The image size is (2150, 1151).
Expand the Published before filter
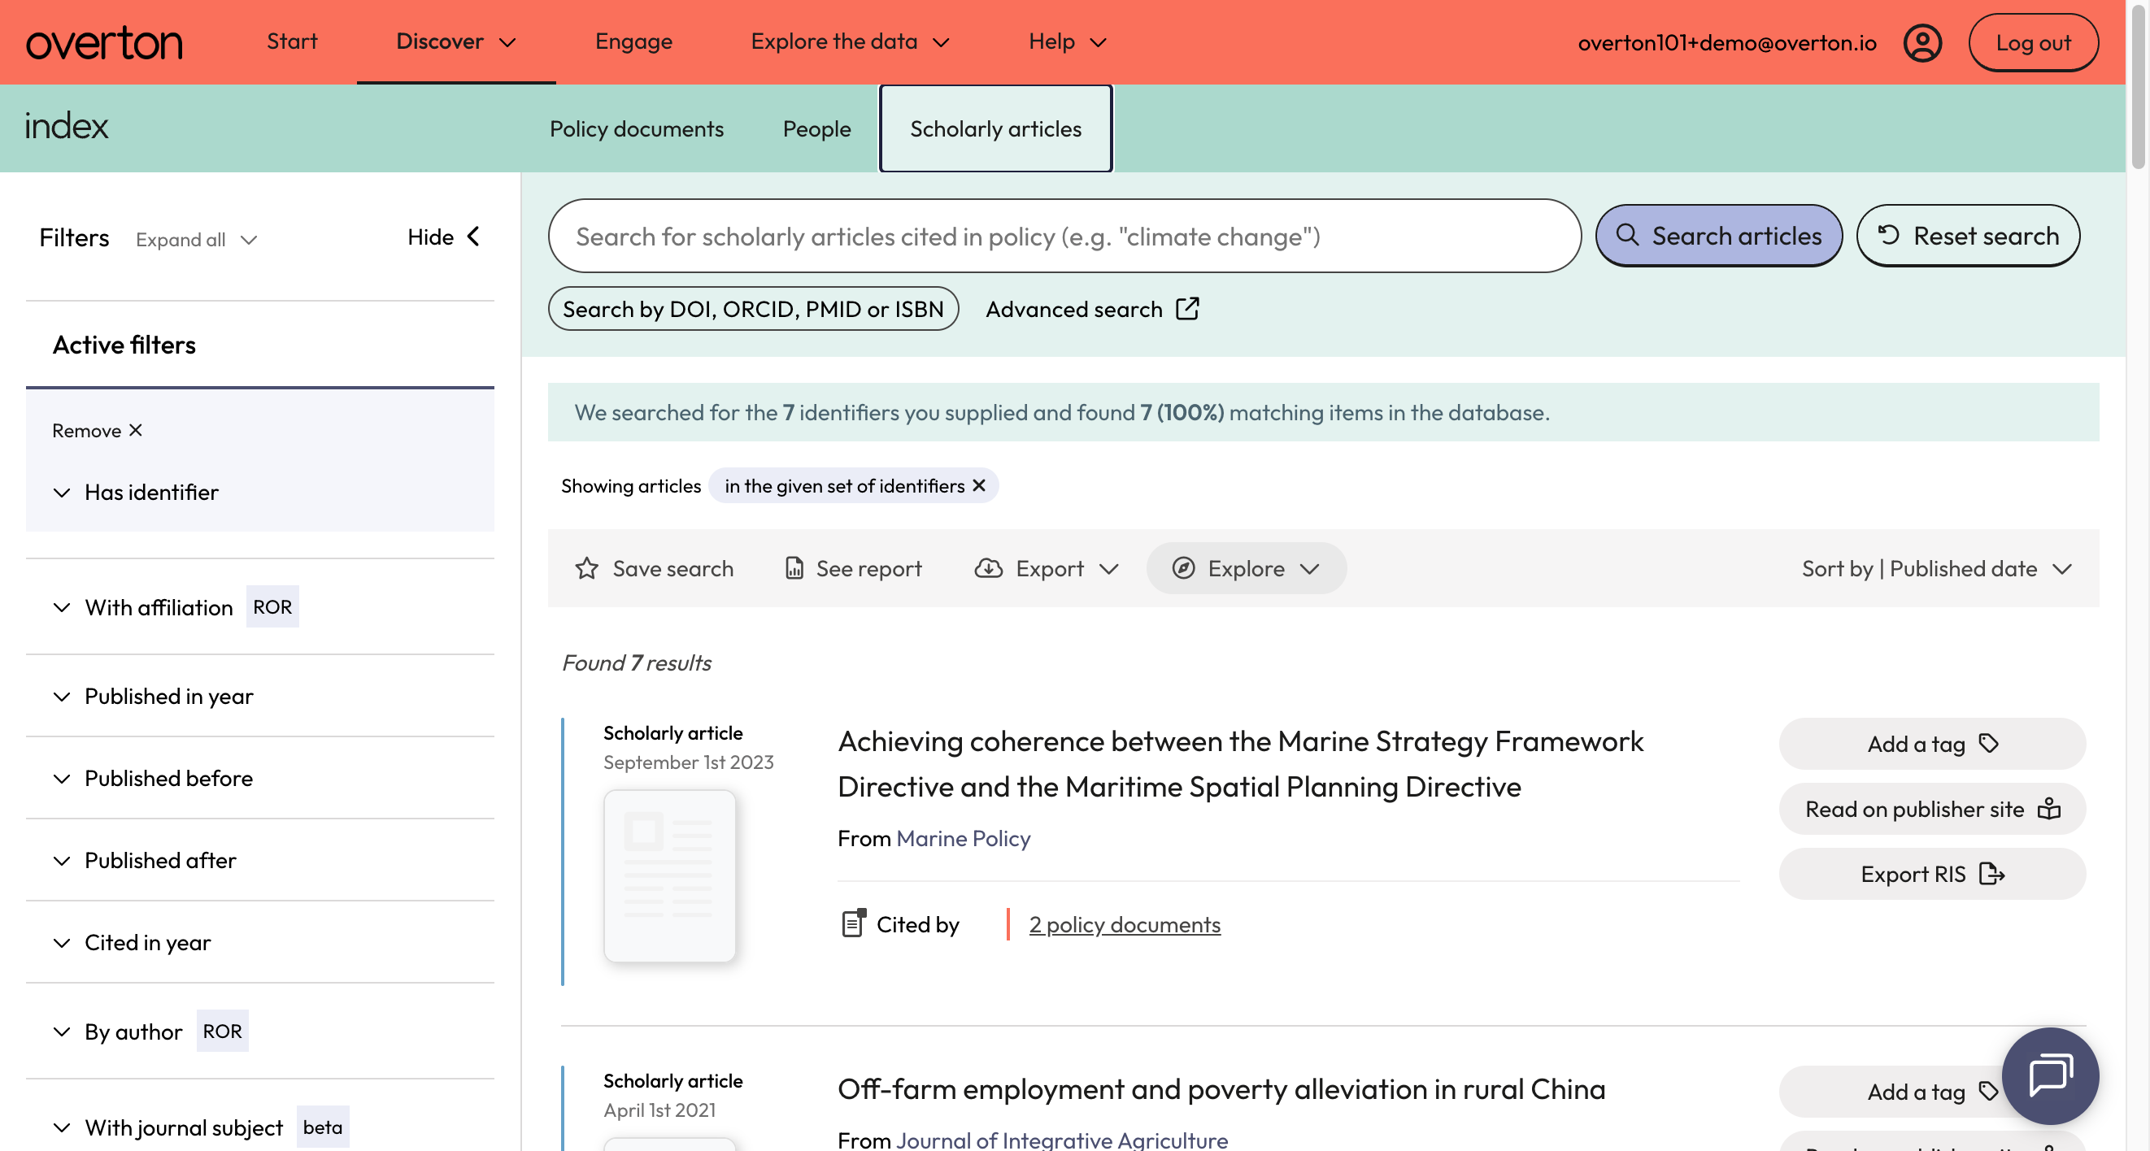point(153,778)
